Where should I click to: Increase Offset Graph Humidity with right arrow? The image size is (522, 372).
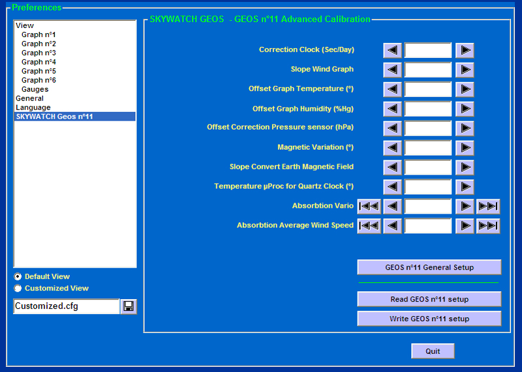465,109
